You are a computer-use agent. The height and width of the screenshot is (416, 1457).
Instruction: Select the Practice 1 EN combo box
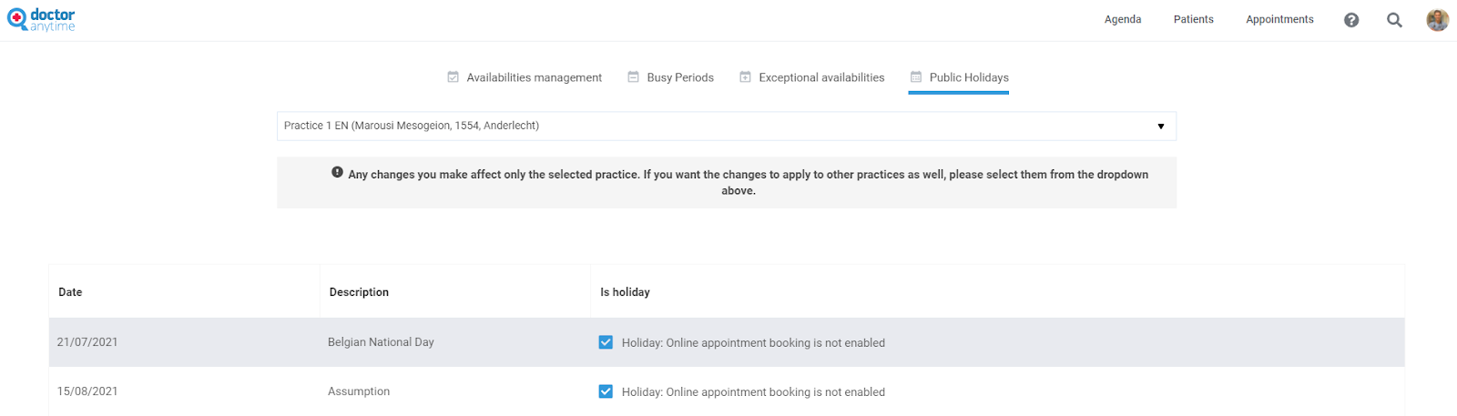coord(727,127)
